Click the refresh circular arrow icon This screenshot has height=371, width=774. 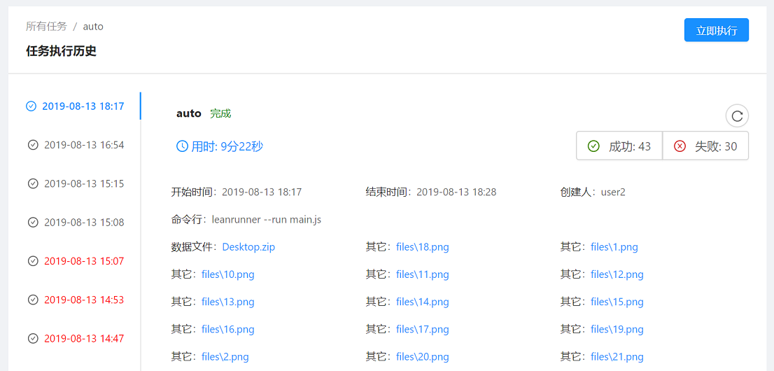(x=737, y=116)
